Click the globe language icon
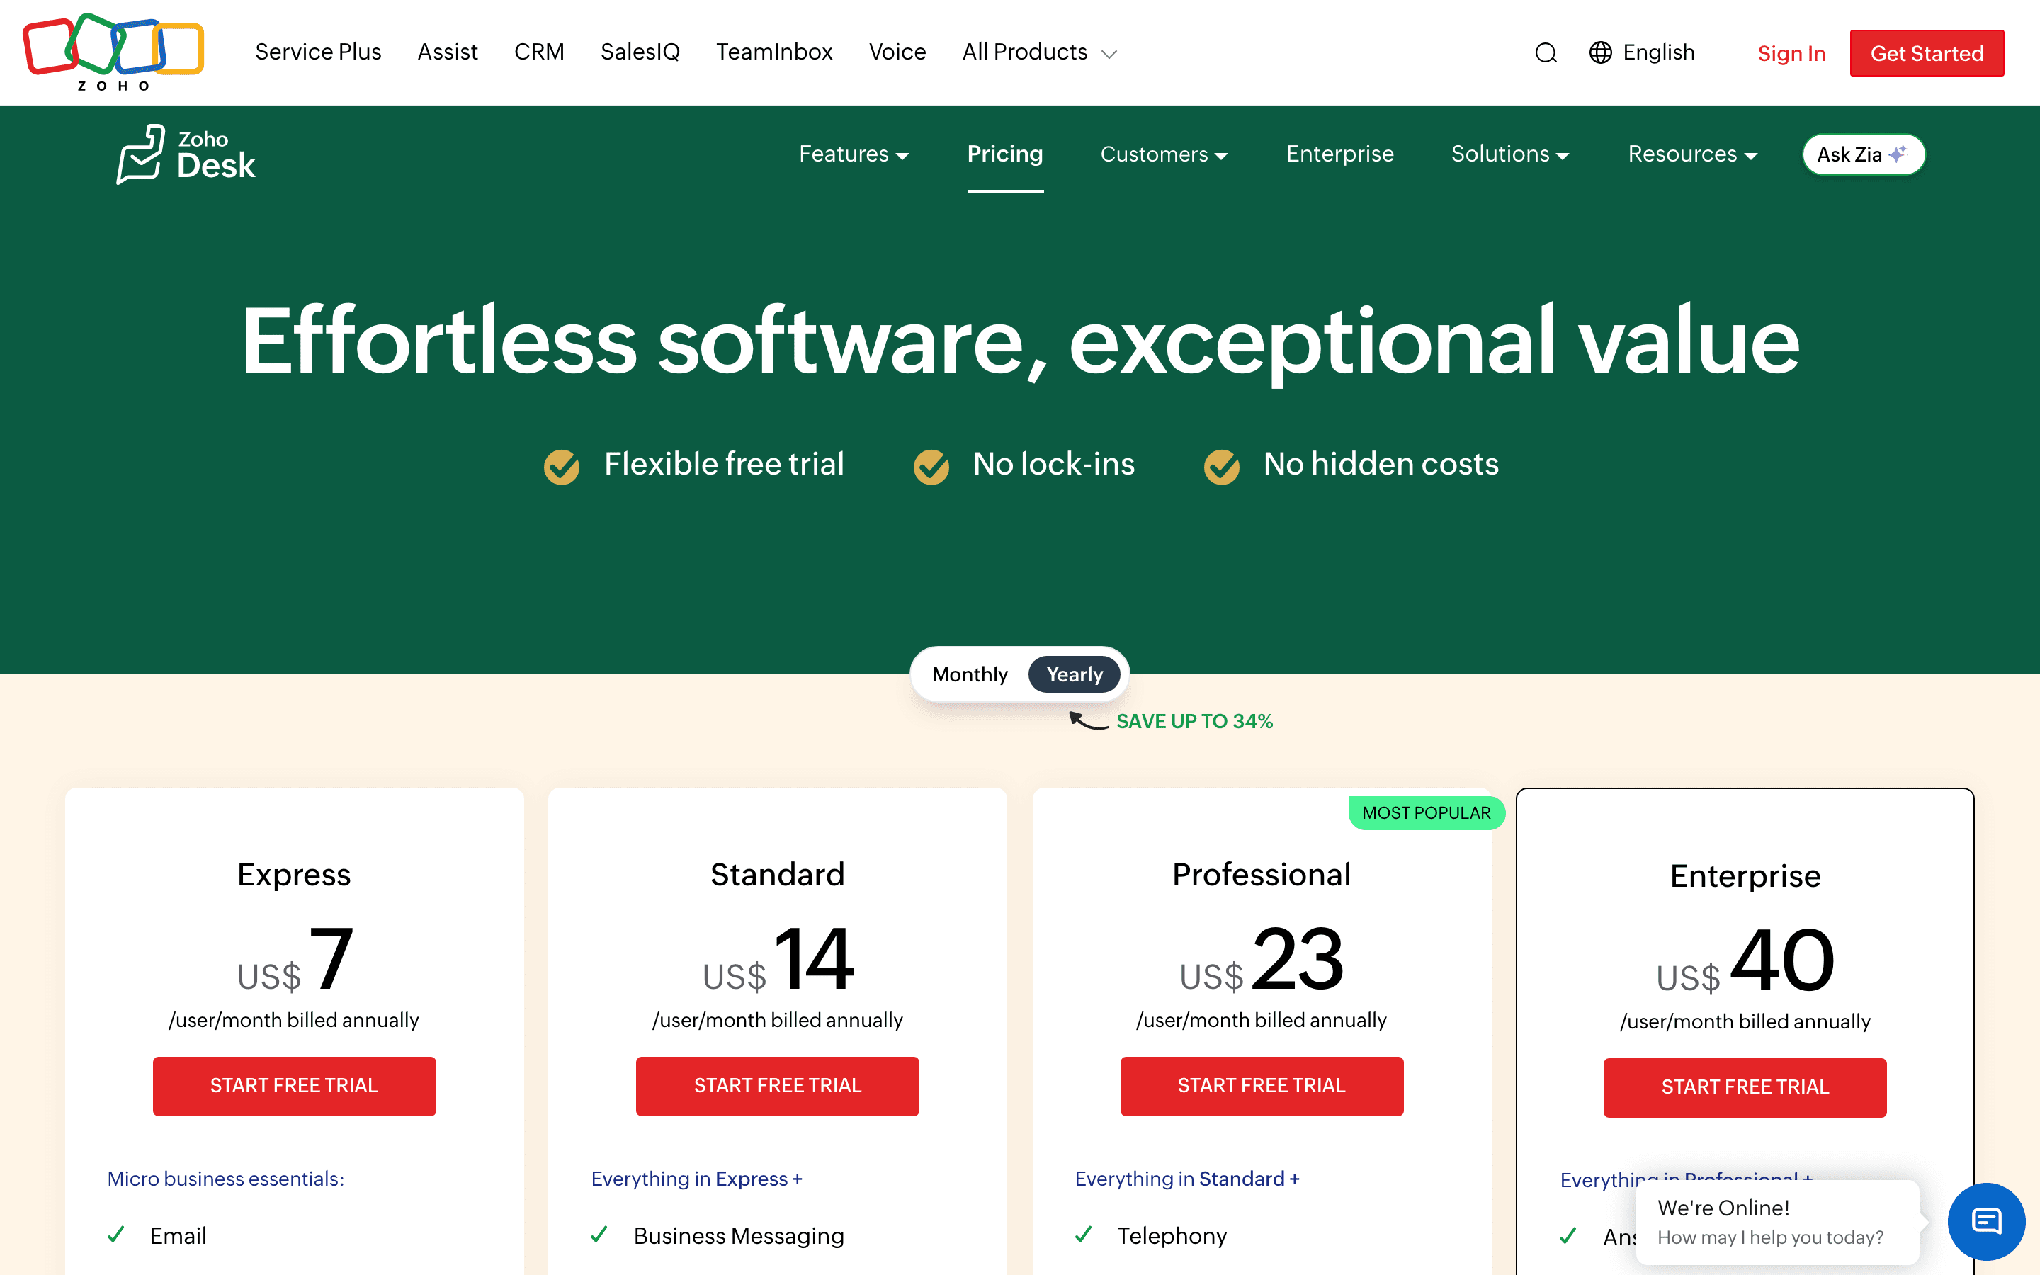The height and width of the screenshot is (1275, 2040). (x=1600, y=52)
